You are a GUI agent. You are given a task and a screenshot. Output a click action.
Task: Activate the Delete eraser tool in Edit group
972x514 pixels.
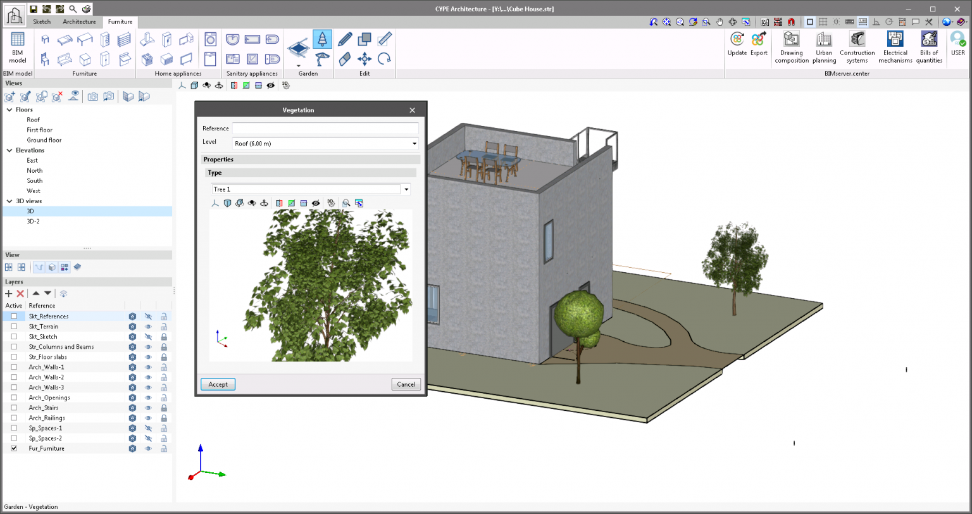point(345,59)
